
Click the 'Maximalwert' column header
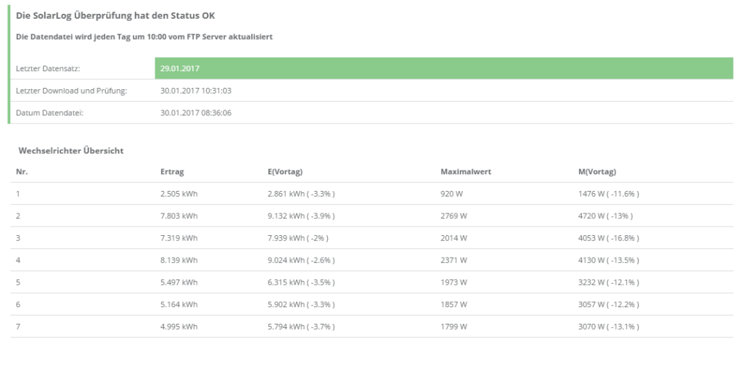pyautogui.click(x=466, y=172)
